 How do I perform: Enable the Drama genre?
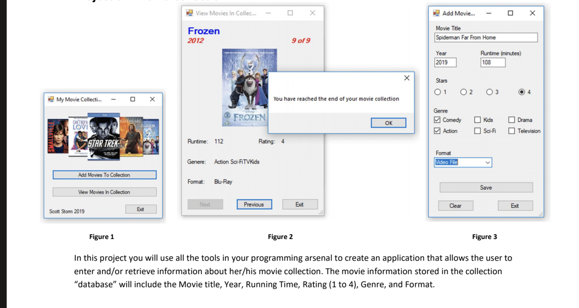pyautogui.click(x=512, y=120)
